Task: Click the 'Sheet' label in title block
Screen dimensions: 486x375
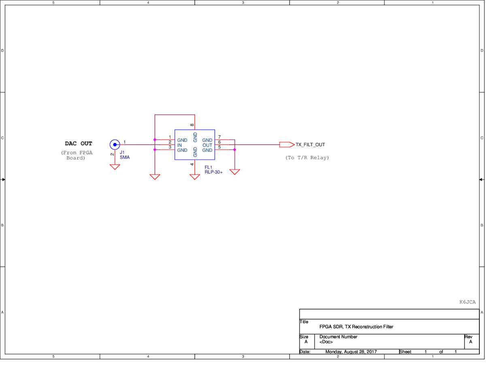Action: (405, 352)
